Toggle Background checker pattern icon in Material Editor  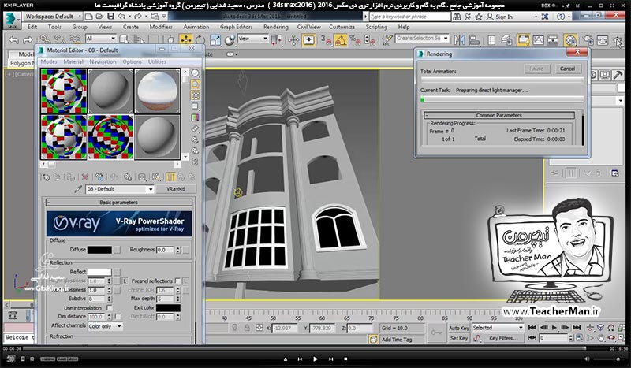point(195,95)
